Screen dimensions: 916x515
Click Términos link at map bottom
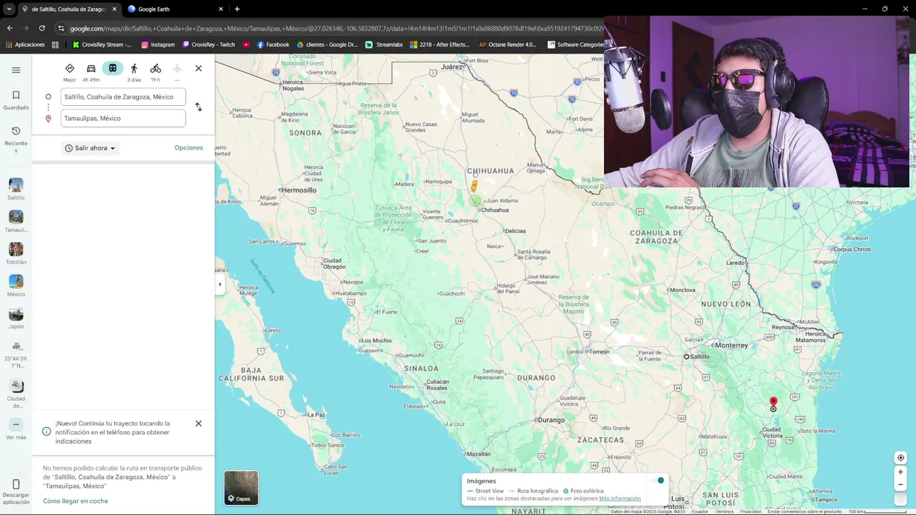[724, 511]
